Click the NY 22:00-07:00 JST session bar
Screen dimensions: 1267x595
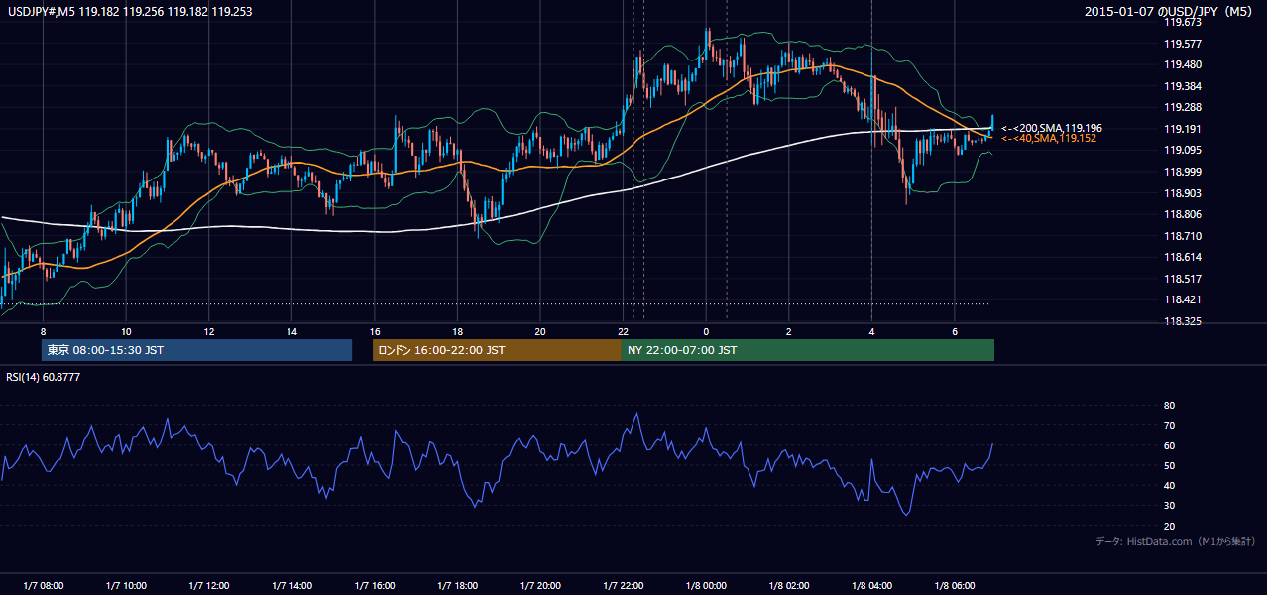click(x=808, y=350)
